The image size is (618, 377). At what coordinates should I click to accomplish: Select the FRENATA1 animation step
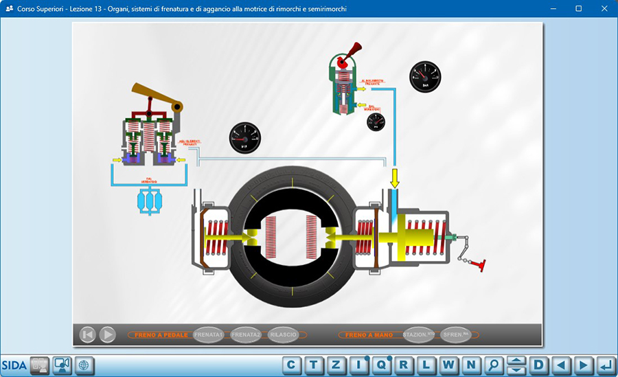[x=209, y=334]
